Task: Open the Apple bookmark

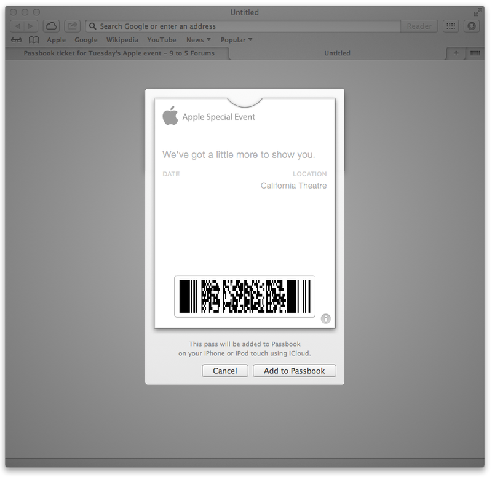Action: pyautogui.click(x=56, y=40)
